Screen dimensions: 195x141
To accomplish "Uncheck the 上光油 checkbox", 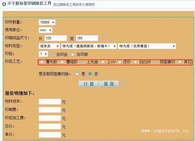I will point(82,62).
